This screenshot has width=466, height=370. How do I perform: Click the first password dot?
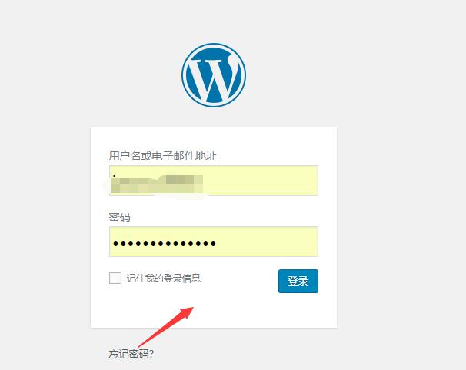point(115,243)
